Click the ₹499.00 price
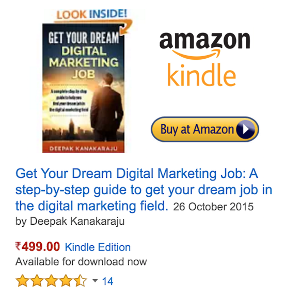 pos(38,247)
